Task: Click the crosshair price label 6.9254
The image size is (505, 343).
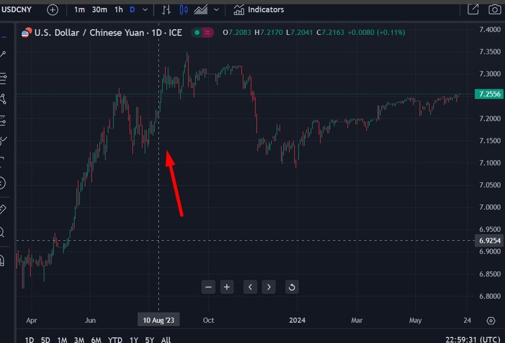Action: 489,241
